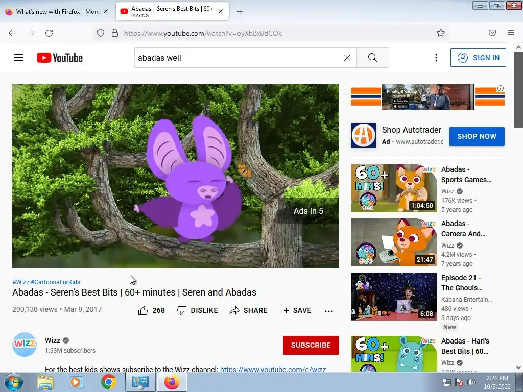Click Episode 21 - The Ghouls title
The image size is (523, 392).
pos(462,283)
